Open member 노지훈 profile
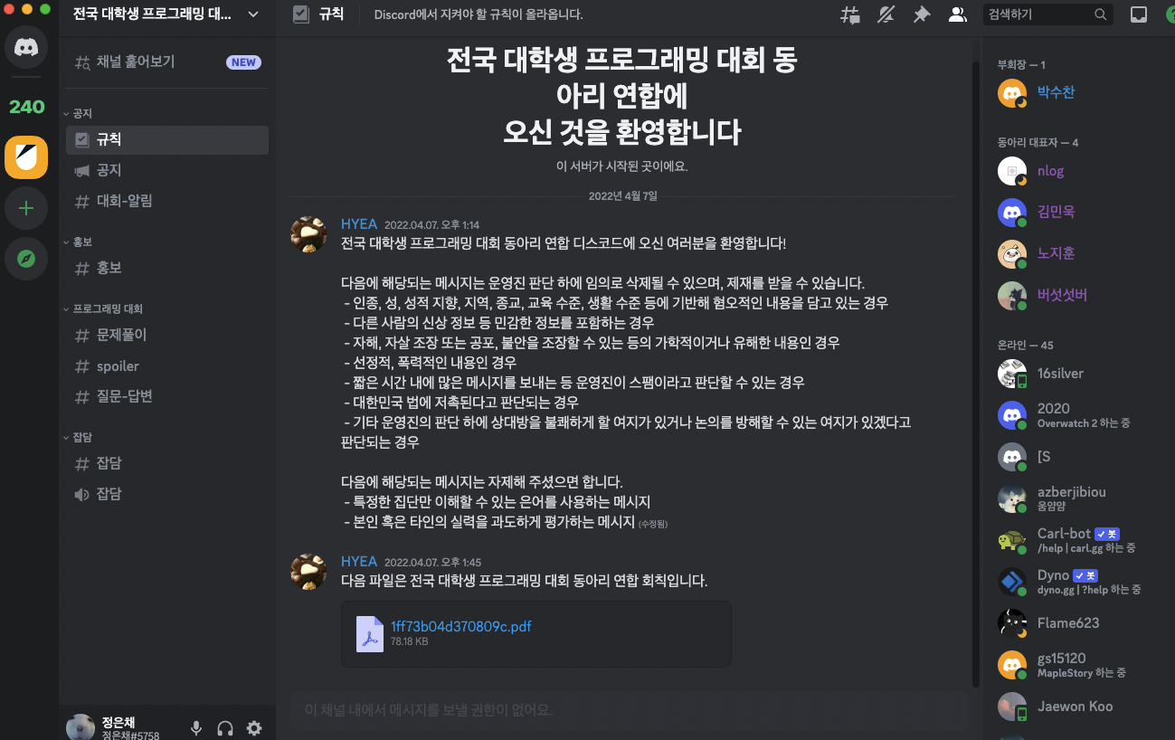 pos(1076,254)
